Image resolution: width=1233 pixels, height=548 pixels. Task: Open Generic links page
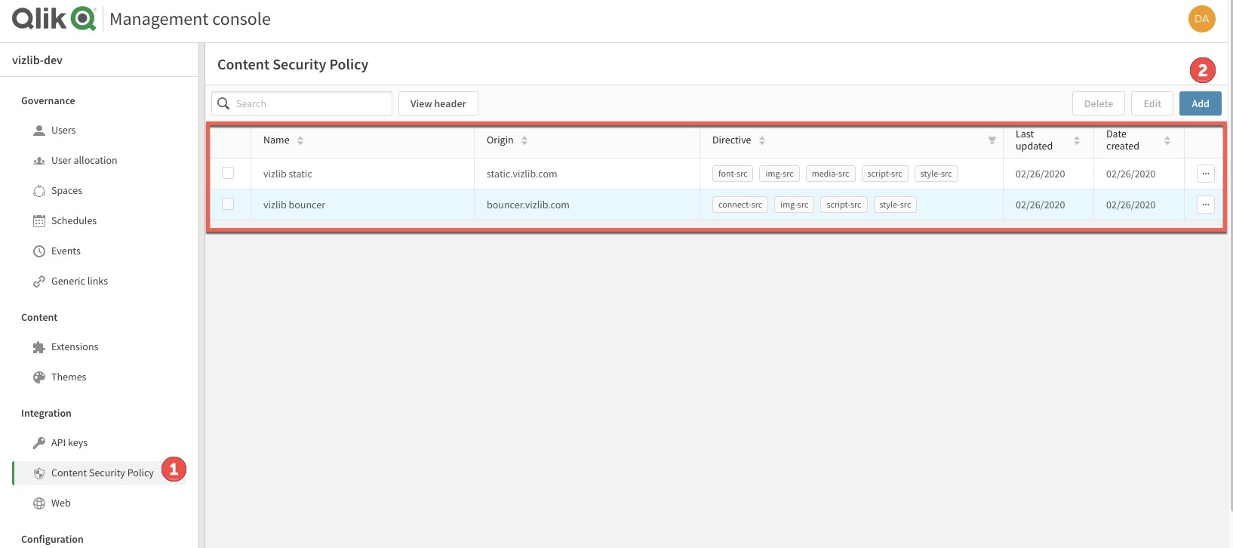tap(79, 282)
